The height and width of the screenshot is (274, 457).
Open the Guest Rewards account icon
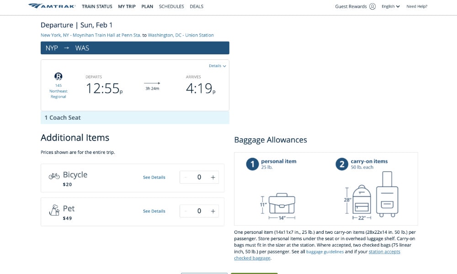click(372, 6)
